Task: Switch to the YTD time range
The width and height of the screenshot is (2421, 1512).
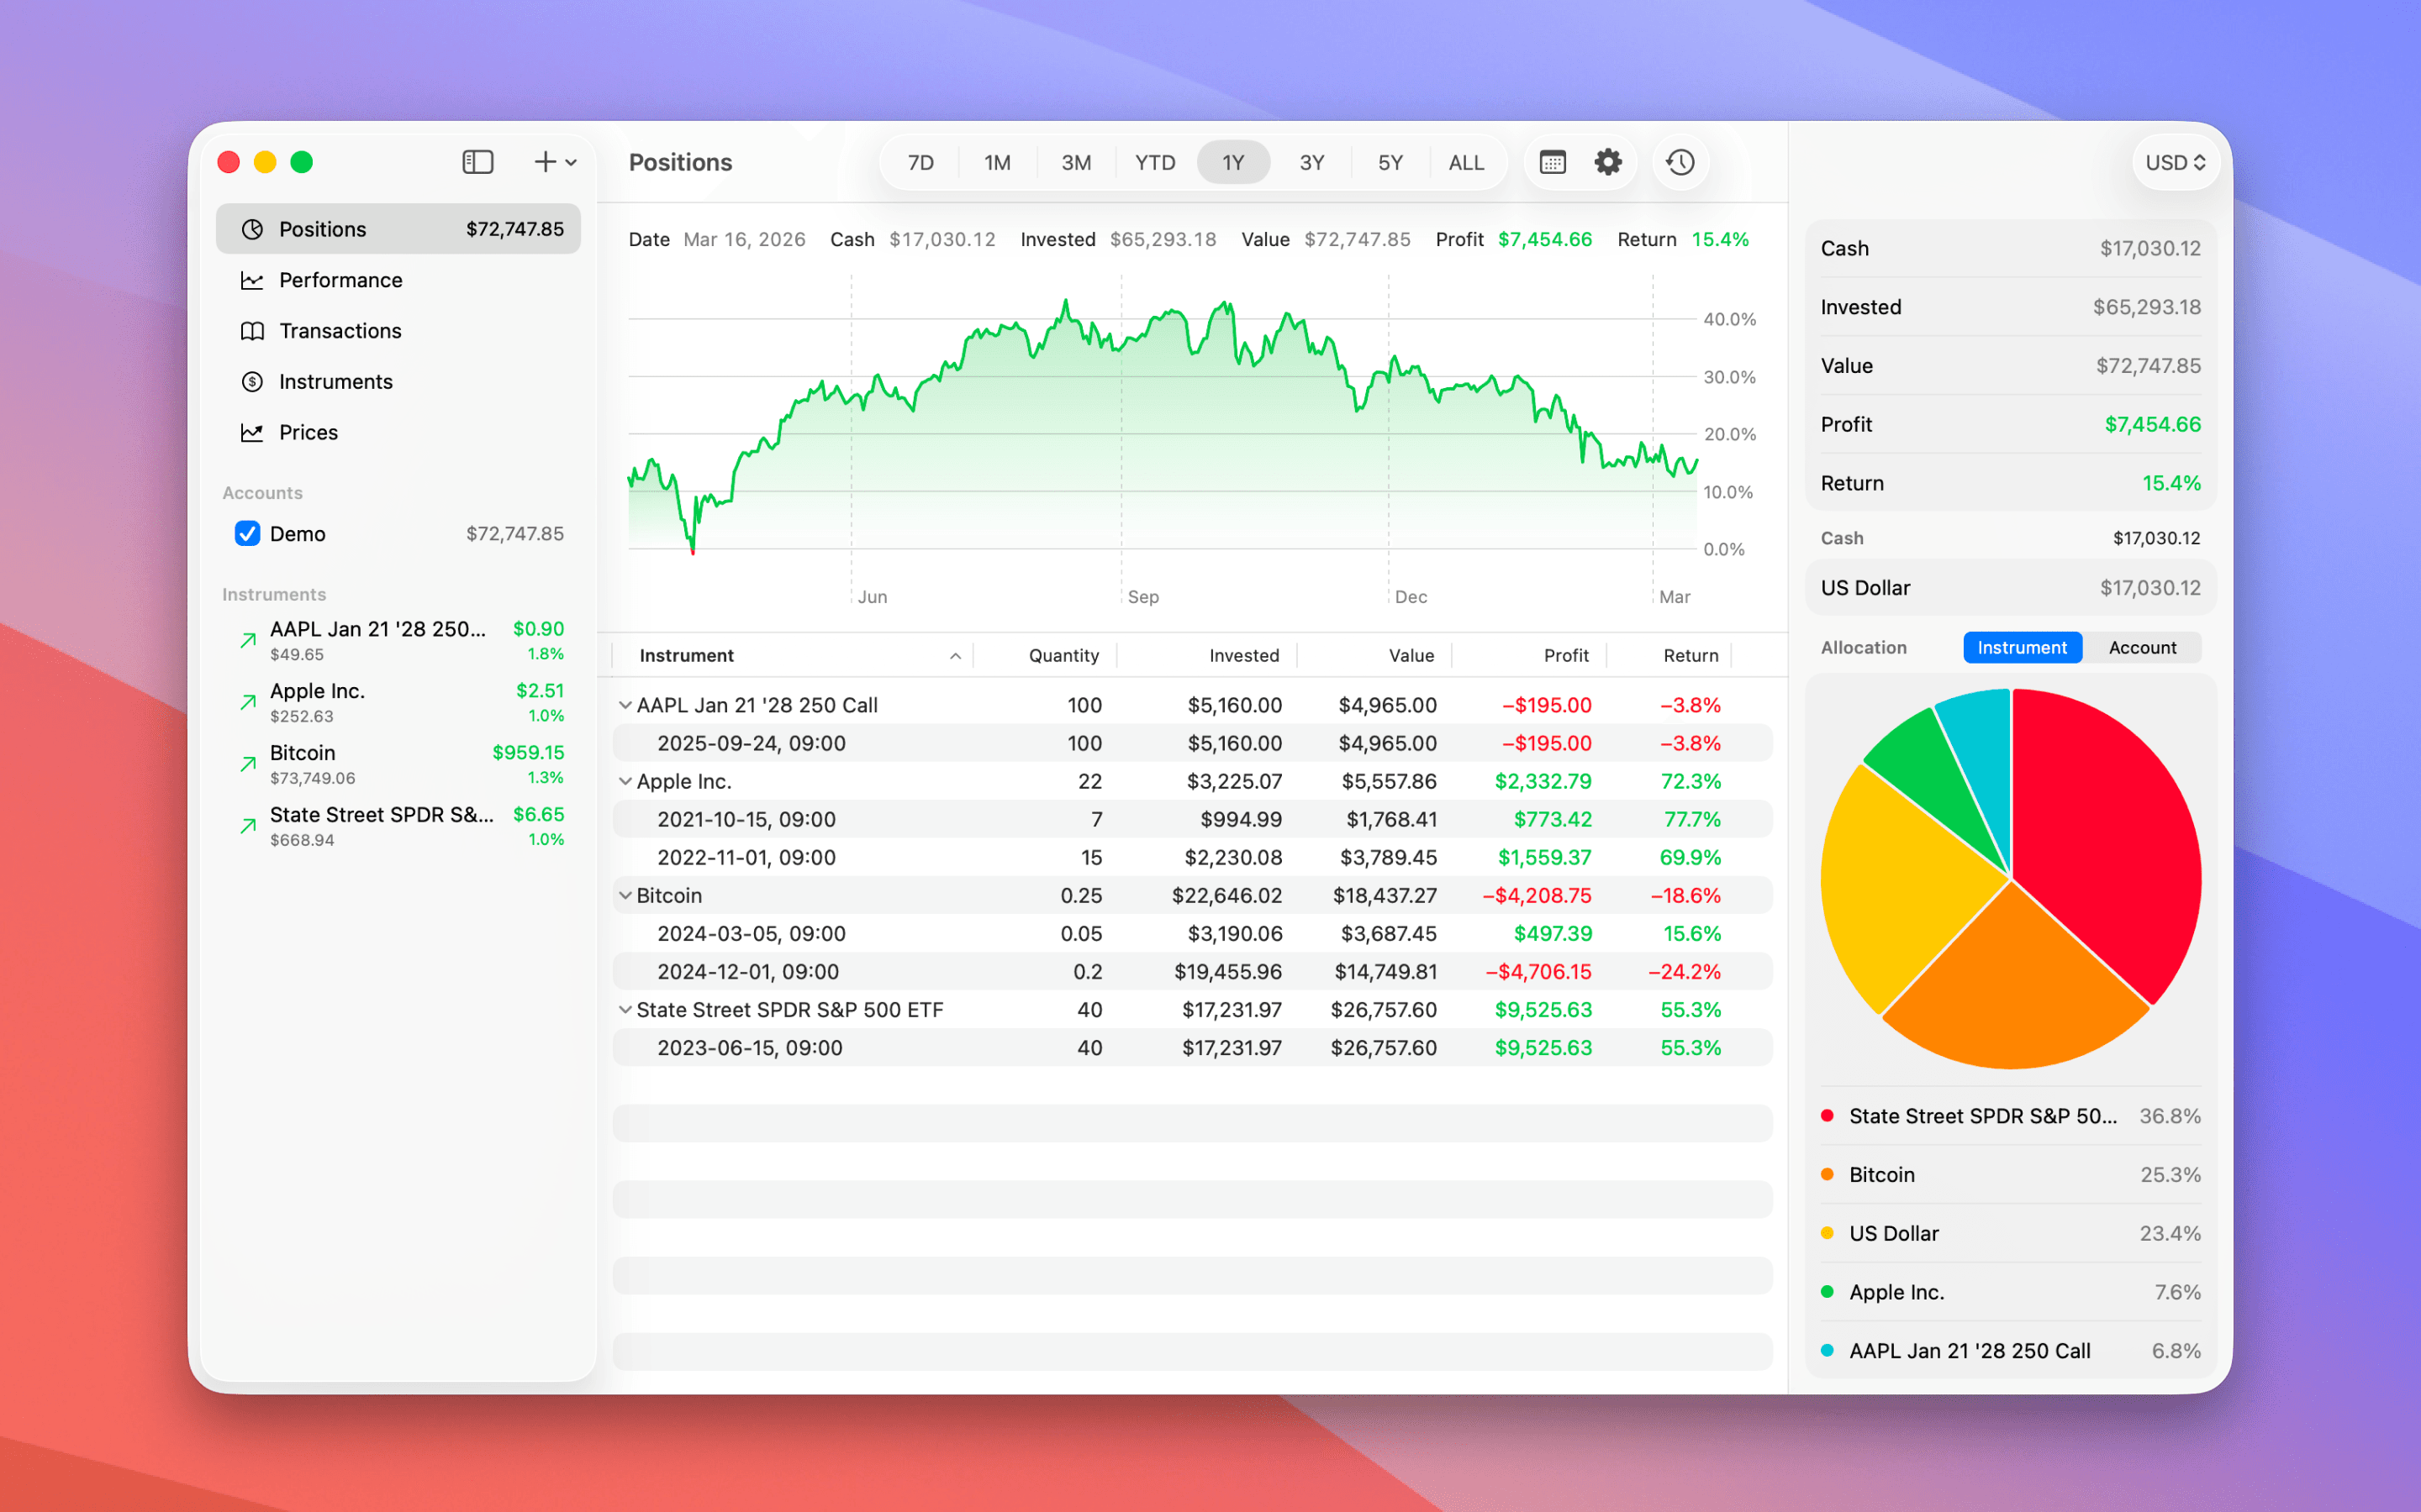Action: point(1154,161)
